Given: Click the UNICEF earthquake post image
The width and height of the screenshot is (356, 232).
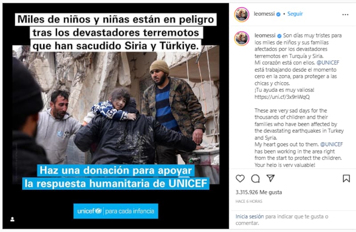Looking at the screenshot, I should coord(116,116).
